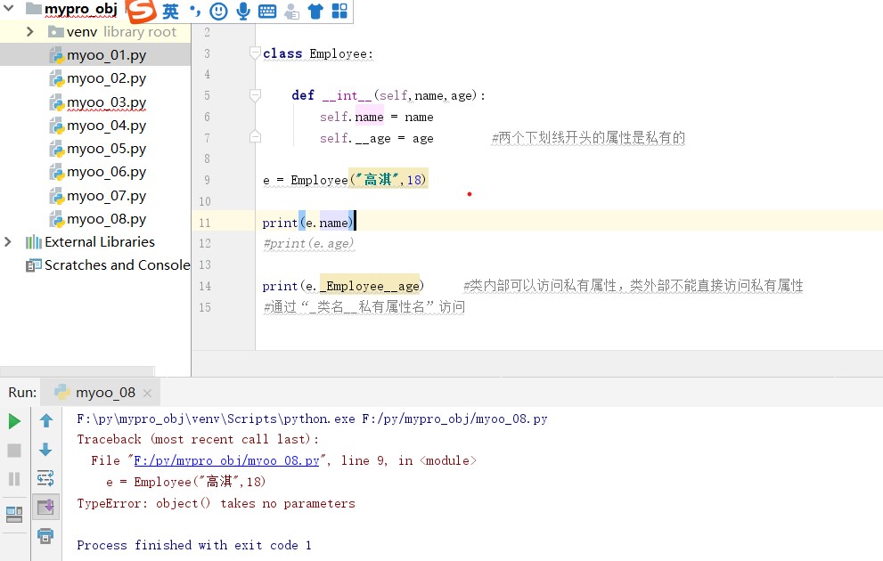Fold the def __int__ method
Screen dimensions: 883x561
tap(255, 95)
